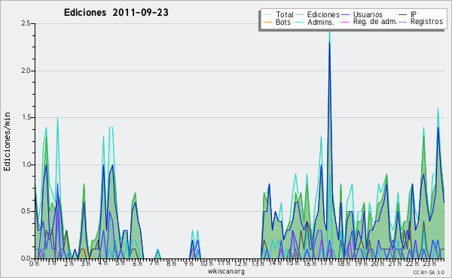Screen dimensions: 452x278
Task: Click the green line swatch beside Ediciones
Action: [x=300, y=15]
